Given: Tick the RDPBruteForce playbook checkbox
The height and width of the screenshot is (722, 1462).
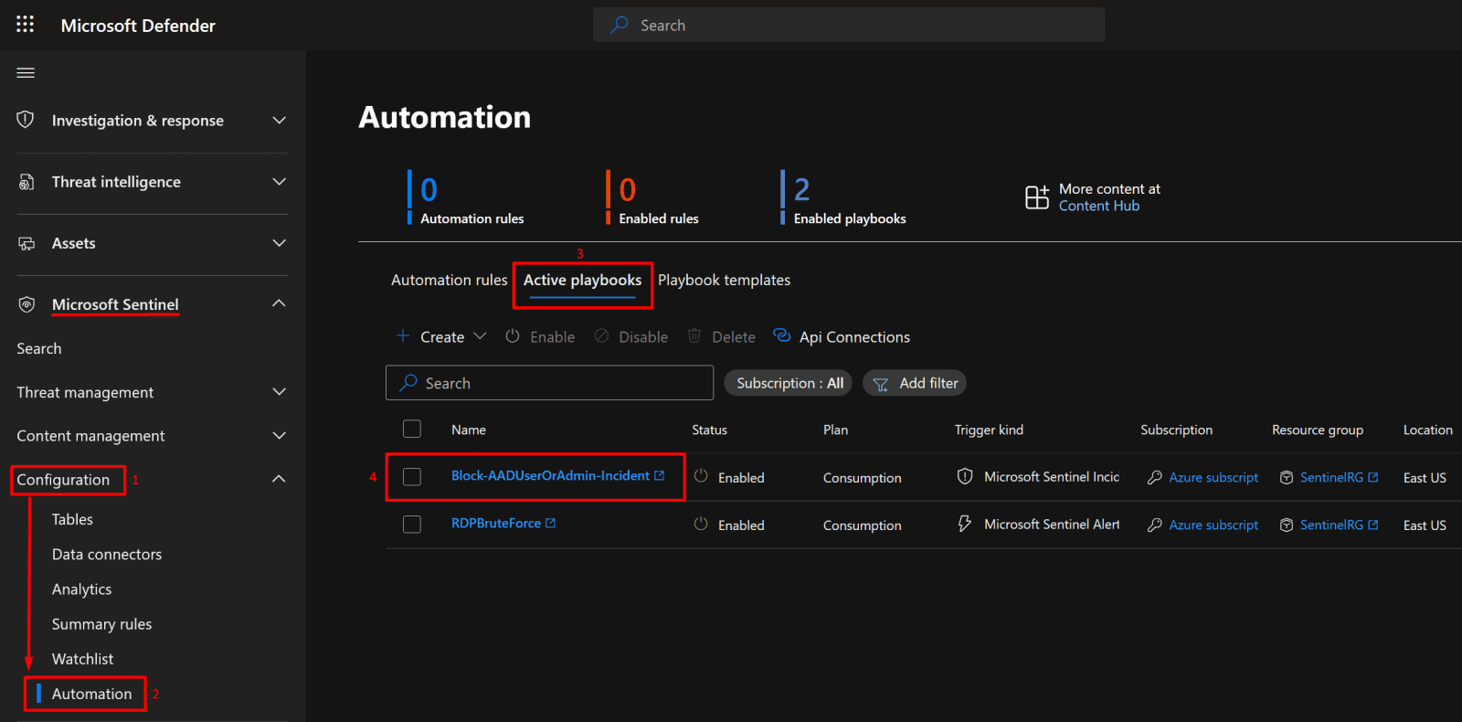Looking at the screenshot, I should pyautogui.click(x=412, y=525).
